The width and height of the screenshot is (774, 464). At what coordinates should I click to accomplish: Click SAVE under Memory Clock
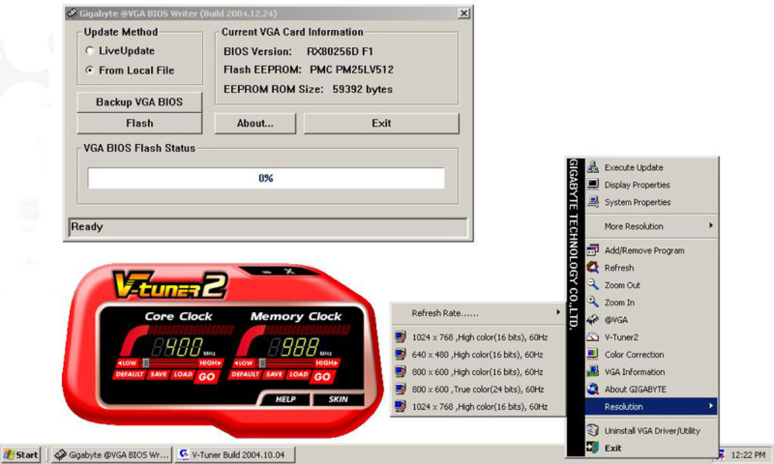pyautogui.click(x=274, y=374)
